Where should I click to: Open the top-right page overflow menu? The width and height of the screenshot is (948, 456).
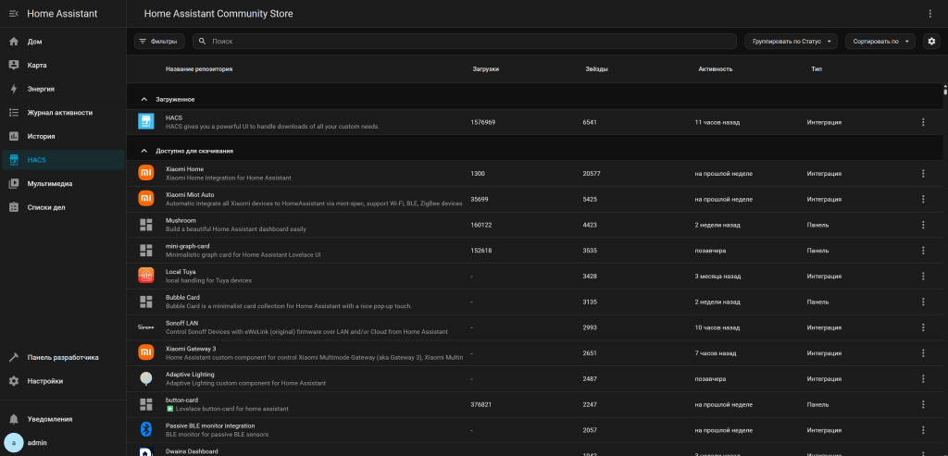click(x=929, y=13)
